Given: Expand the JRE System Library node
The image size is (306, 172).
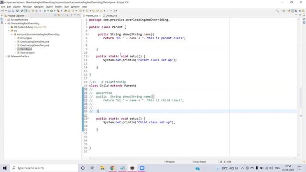Looking at the screenshot, I should [9, 27].
